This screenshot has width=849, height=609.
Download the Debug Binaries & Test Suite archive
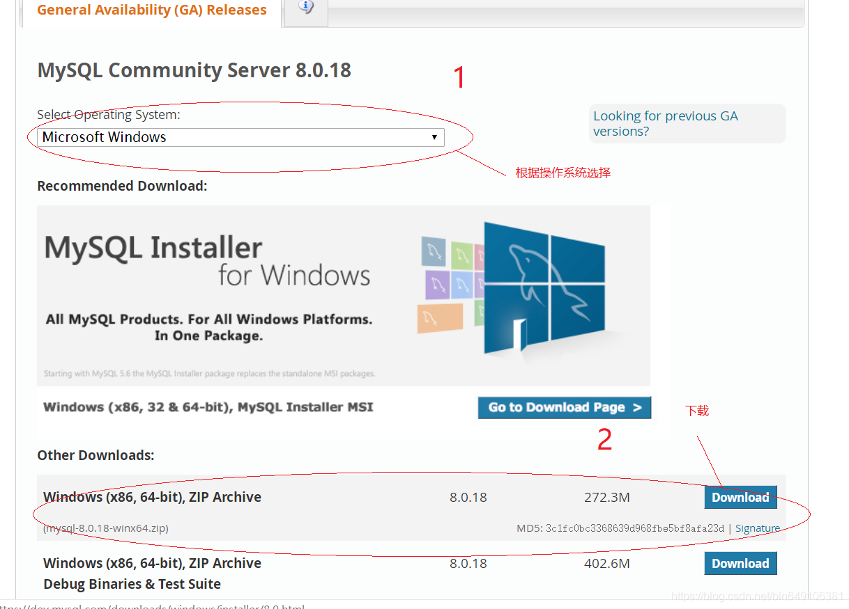740,564
